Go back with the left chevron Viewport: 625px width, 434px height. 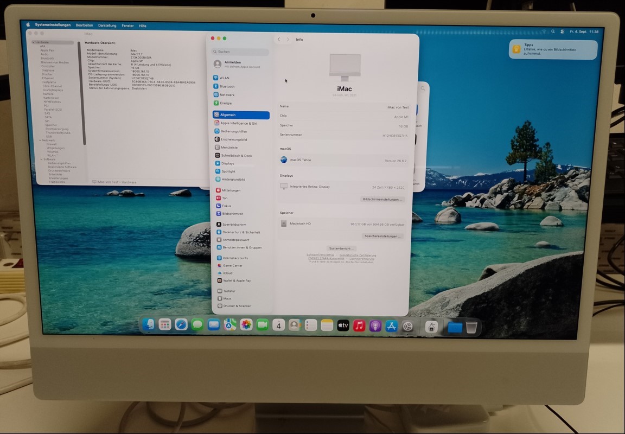[279, 40]
